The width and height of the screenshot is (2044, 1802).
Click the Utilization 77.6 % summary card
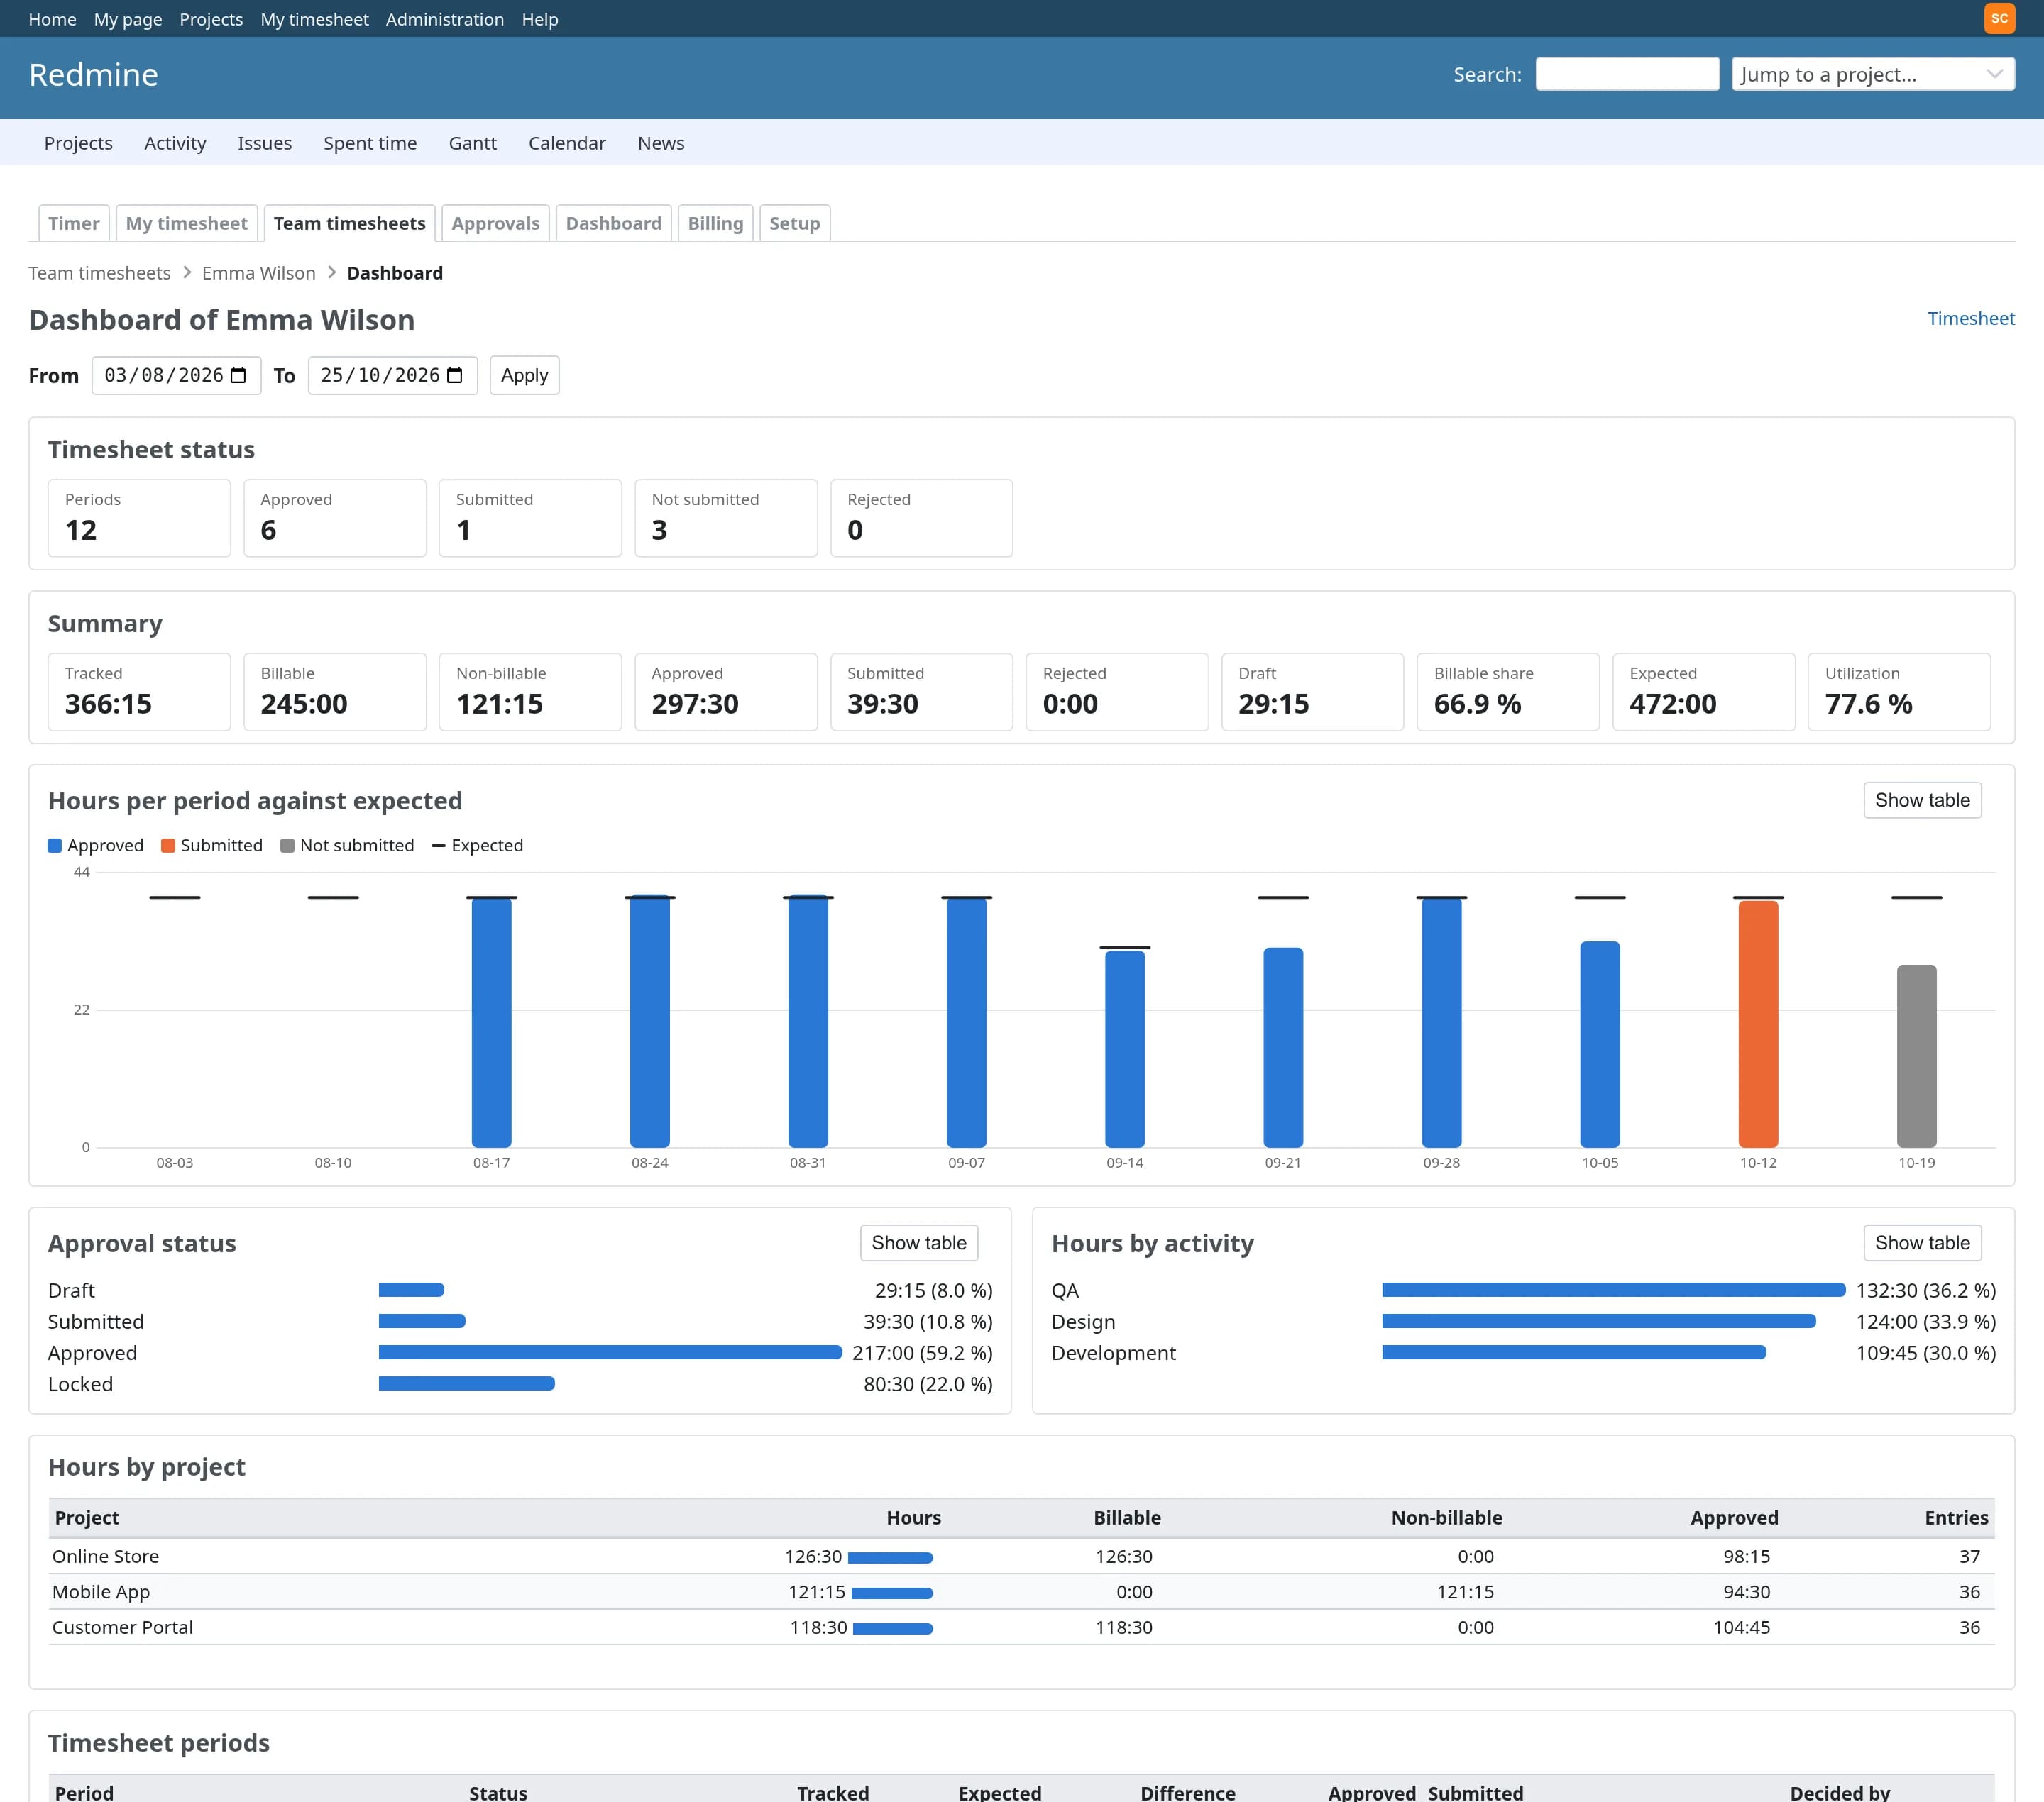[x=1899, y=692]
